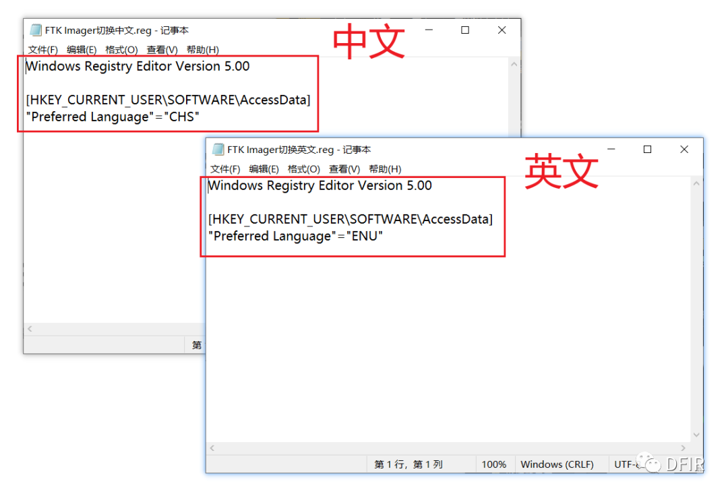728x494 pixels.
Task: Open 帮助(H) menu in English reg Notepad window
Action: pos(385,169)
